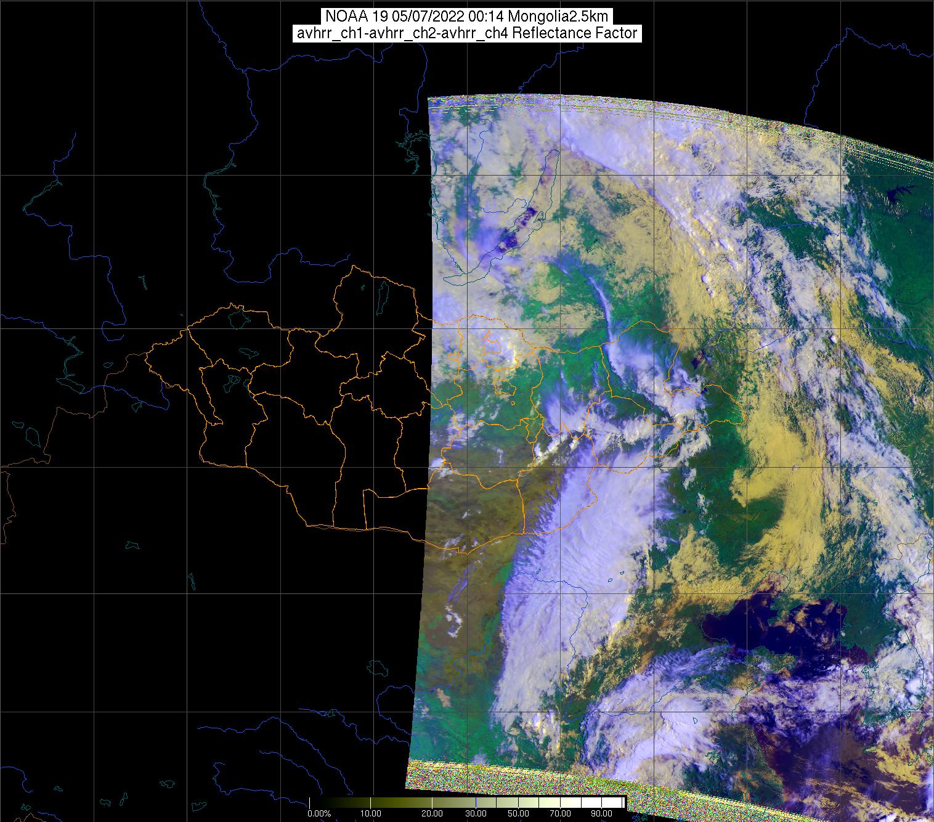Screen dimensions: 934x822
Task: Click the title line "NOAA 19 05/07/2022 00:14 Mongolia2.5km"
Action: coord(467,17)
